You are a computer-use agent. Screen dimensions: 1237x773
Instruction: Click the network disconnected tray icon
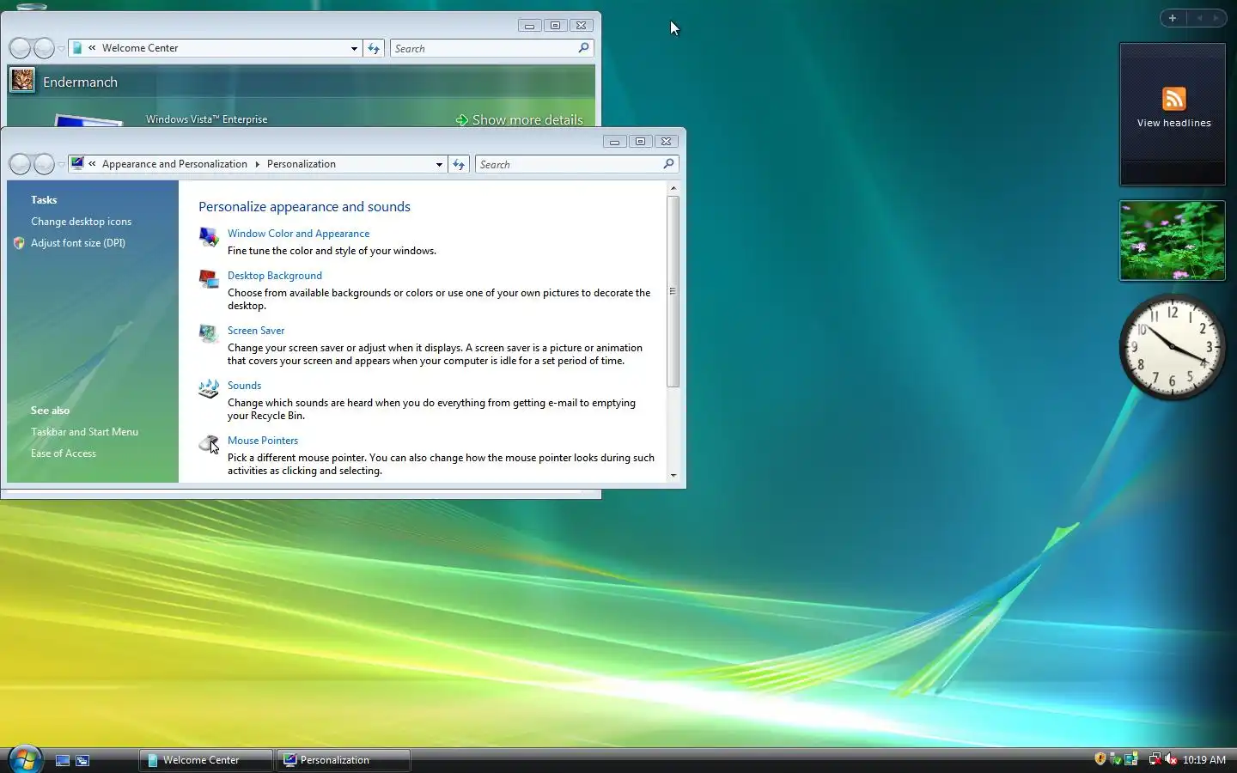pyautogui.click(x=1155, y=759)
